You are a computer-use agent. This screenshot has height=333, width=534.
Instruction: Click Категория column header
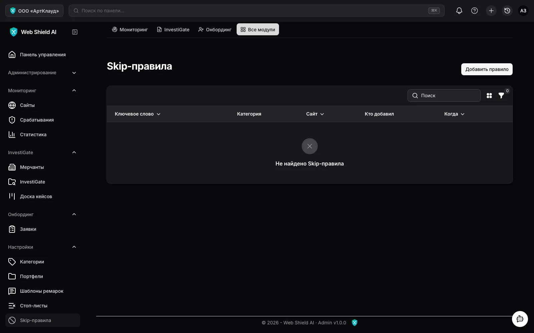coord(249,114)
